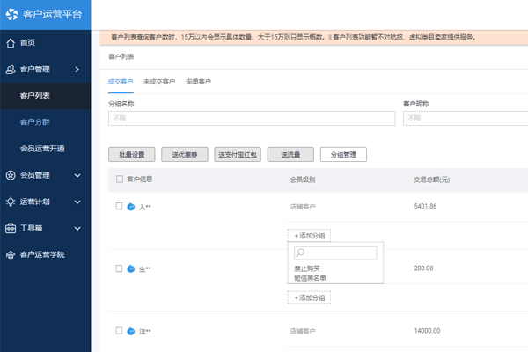Click the 客户运营学院 graduation icon

[10, 254]
